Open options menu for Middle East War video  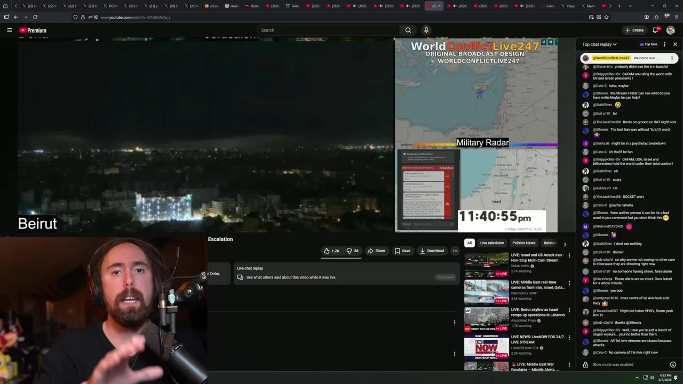pos(569,365)
